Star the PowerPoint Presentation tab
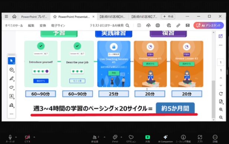229x144 pixels. coord(55,17)
